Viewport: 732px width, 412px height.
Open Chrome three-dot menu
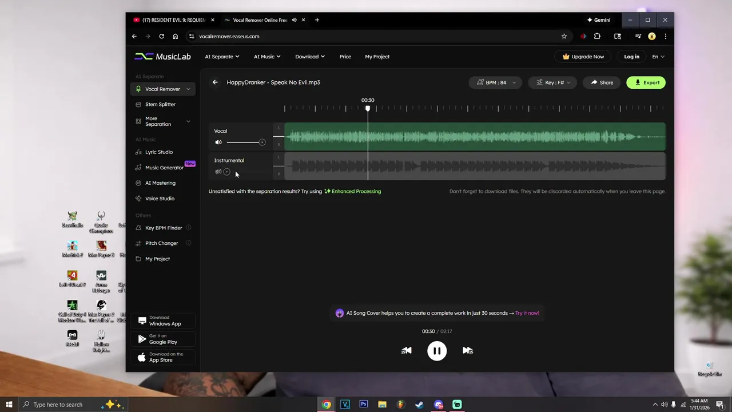665,36
